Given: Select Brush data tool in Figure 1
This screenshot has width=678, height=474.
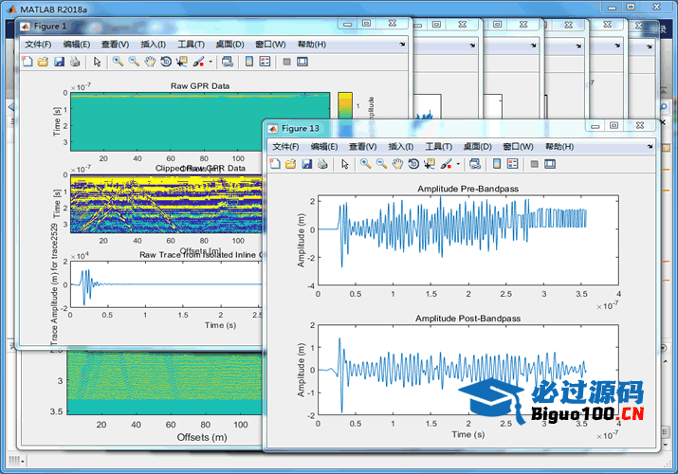Looking at the screenshot, I should pos(198,62).
